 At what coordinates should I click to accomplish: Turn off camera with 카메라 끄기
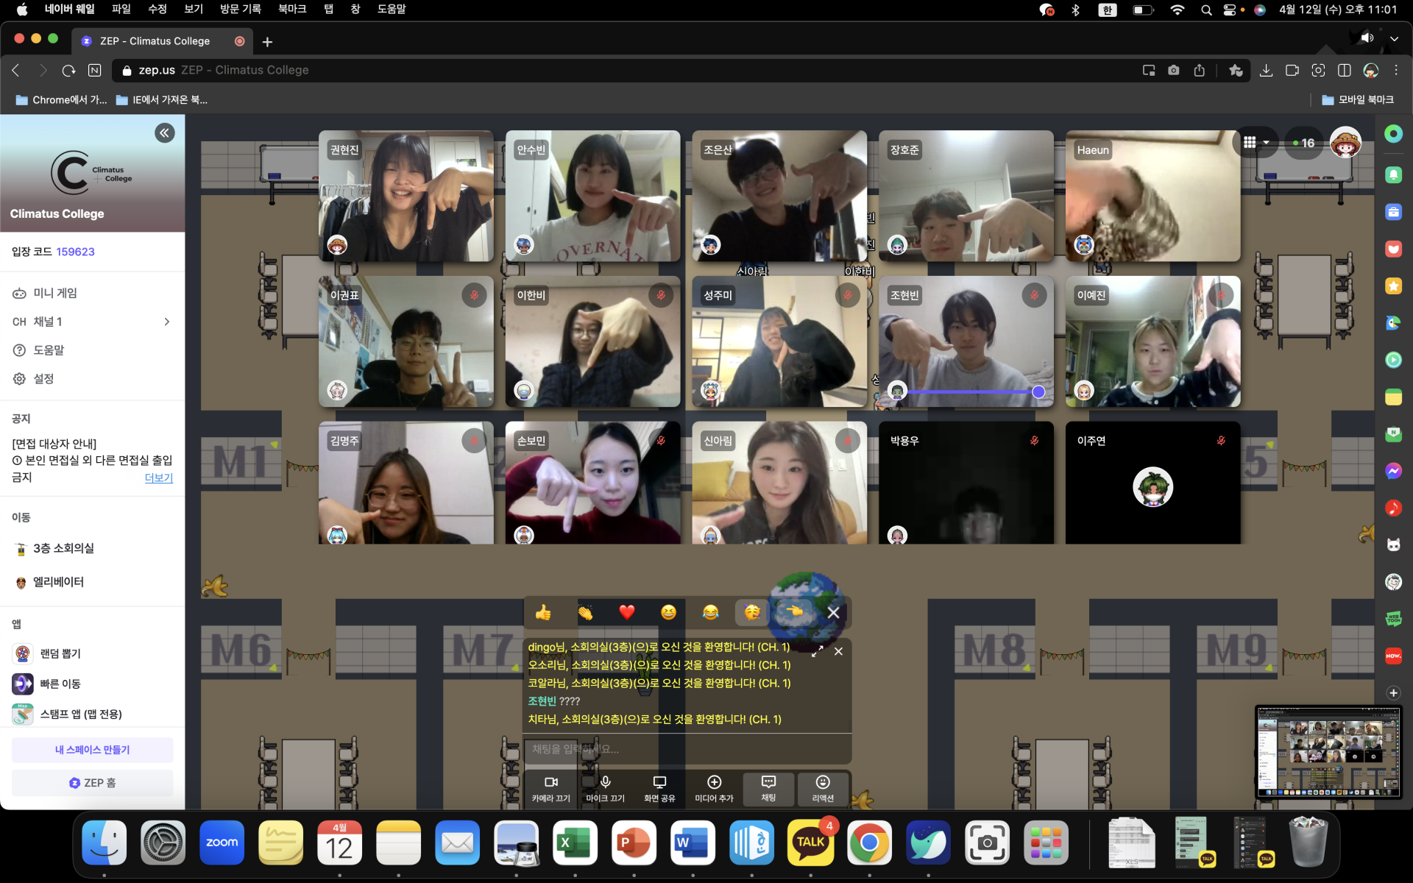point(550,788)
